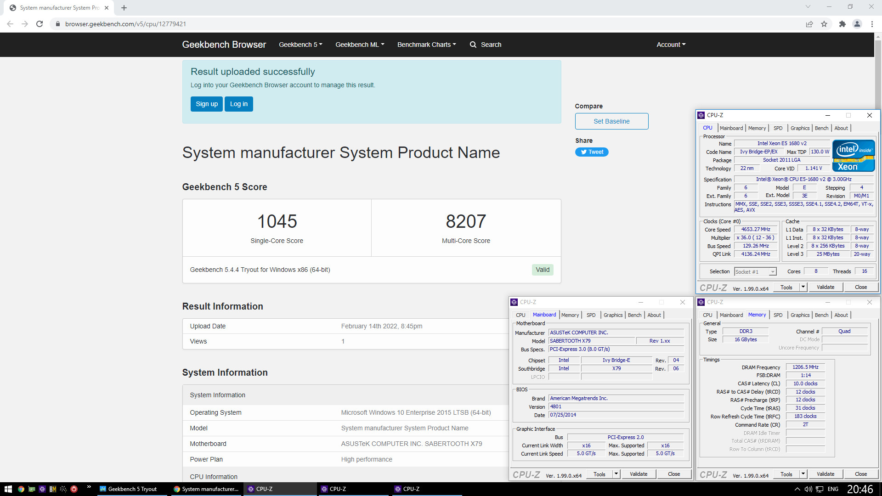Launch Chrome from the pinned taskbar icon
The height and width of the screenshot is (496, 882).
tap(21, 489)
